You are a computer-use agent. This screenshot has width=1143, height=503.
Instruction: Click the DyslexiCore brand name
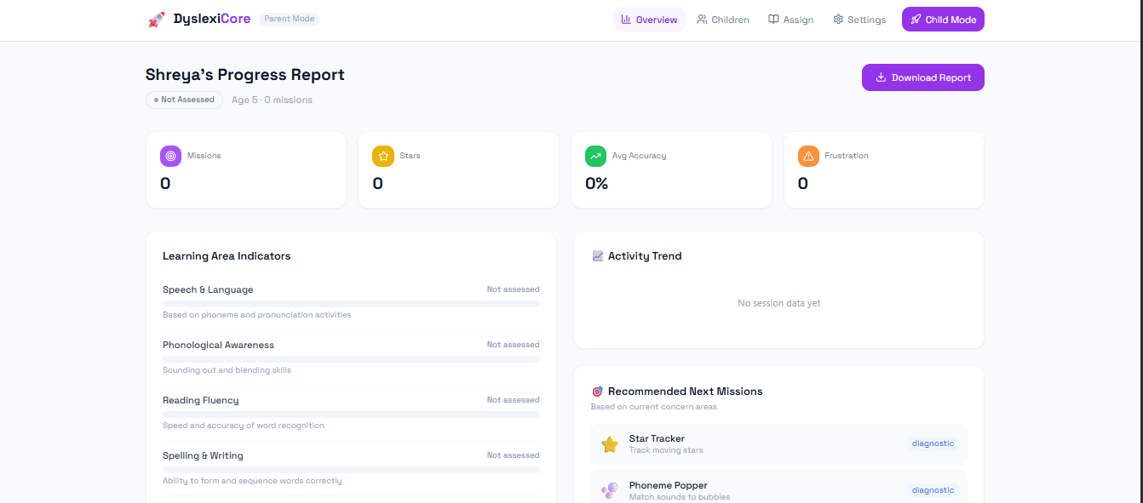coord(212,19)
